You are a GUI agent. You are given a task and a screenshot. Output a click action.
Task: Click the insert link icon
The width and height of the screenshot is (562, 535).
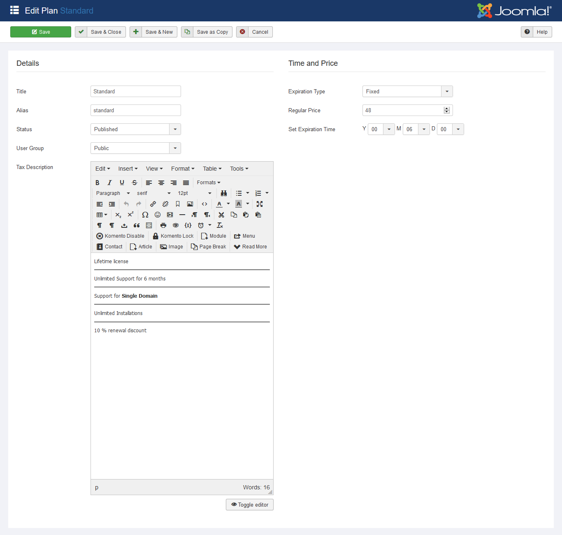pyautogui.click(x=153, y=204)
